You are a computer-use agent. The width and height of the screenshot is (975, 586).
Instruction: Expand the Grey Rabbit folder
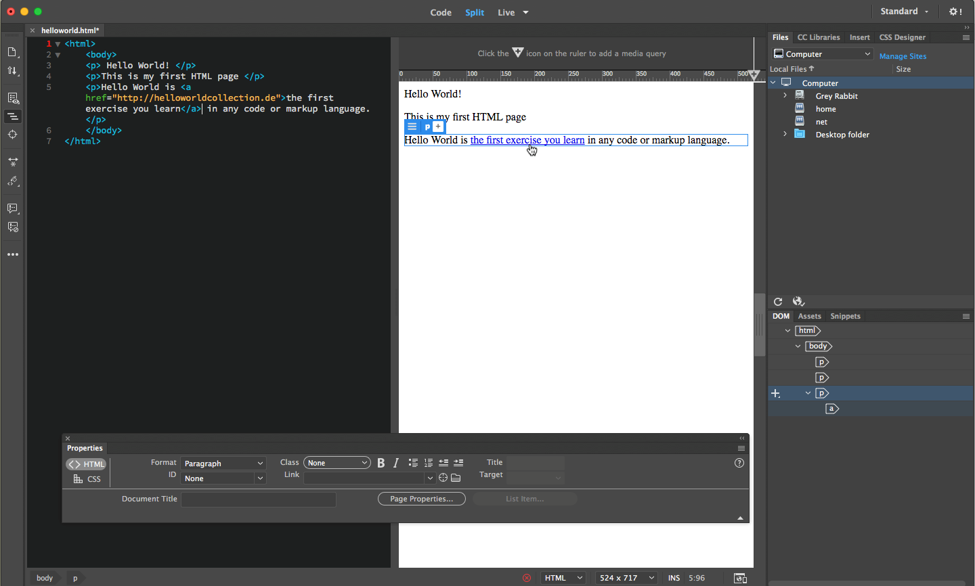[x=785, y=96]
